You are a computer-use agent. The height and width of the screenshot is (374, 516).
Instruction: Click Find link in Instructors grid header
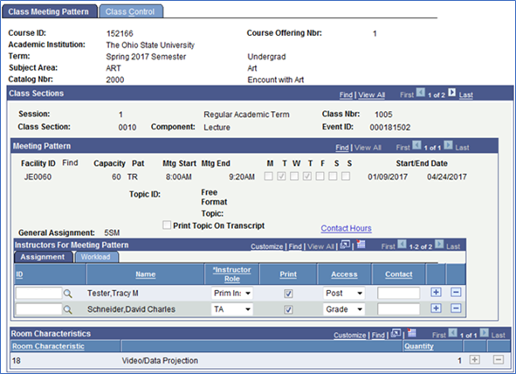click(295, 246)
